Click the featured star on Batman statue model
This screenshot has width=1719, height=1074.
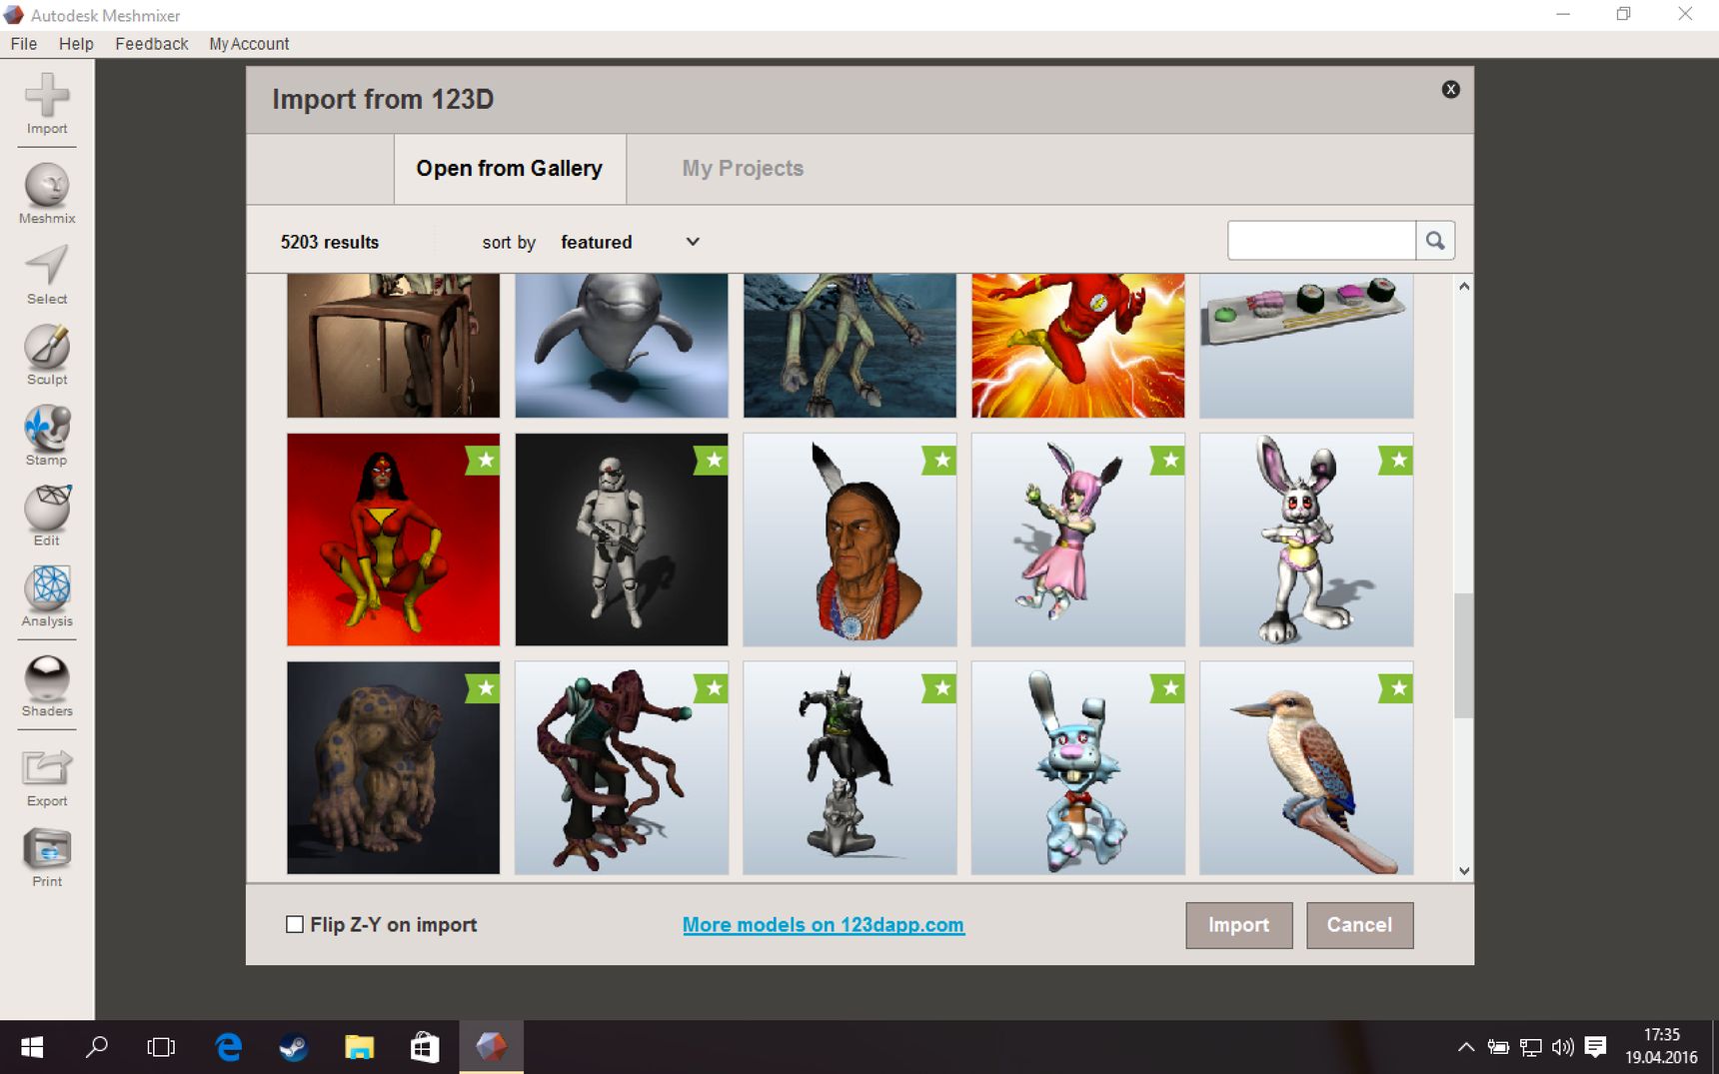pos(939,688)
